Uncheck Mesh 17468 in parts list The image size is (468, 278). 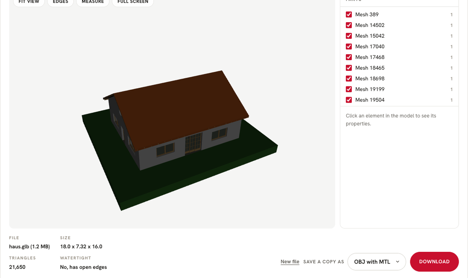(349, 57)
